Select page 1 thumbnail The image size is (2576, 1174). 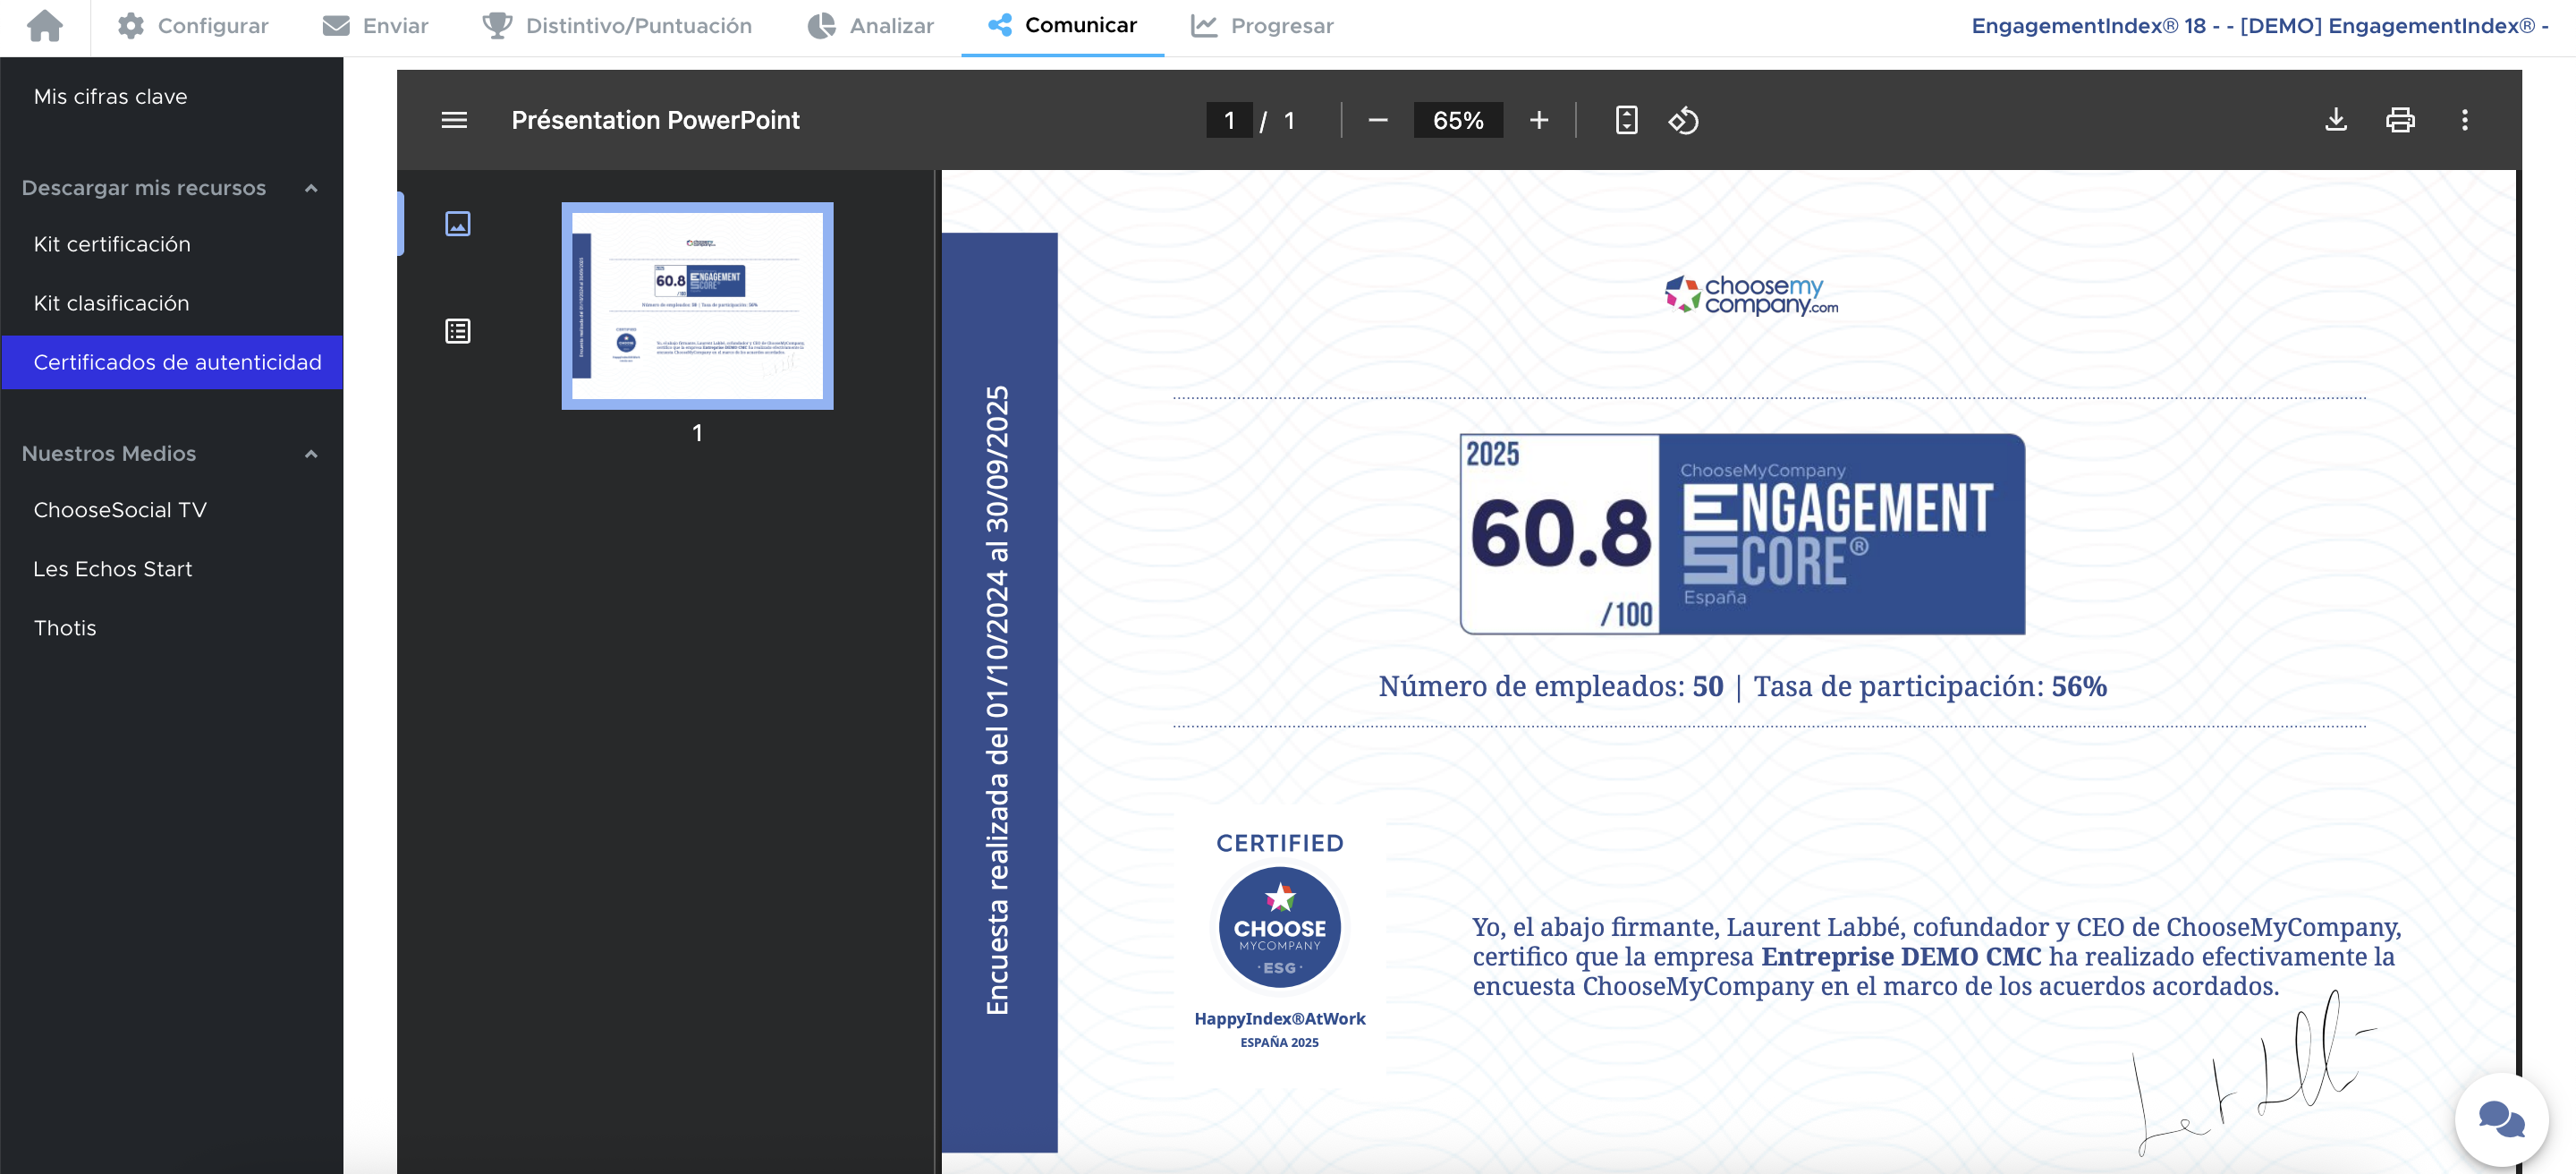pos(697,305)
